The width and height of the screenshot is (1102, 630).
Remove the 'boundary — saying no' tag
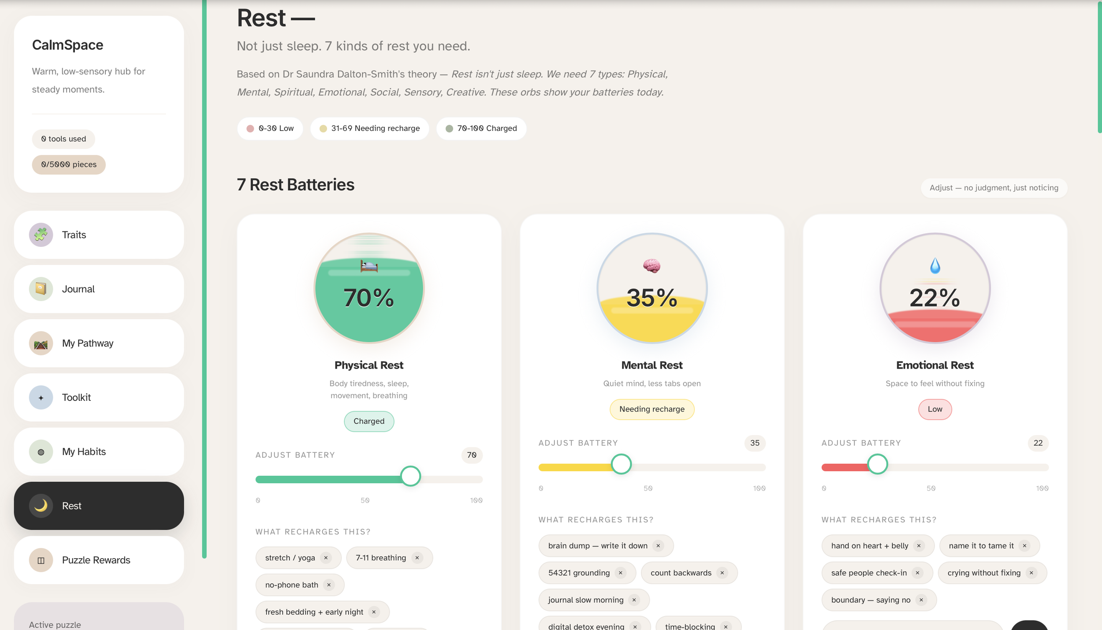click(x=921, y=600)
